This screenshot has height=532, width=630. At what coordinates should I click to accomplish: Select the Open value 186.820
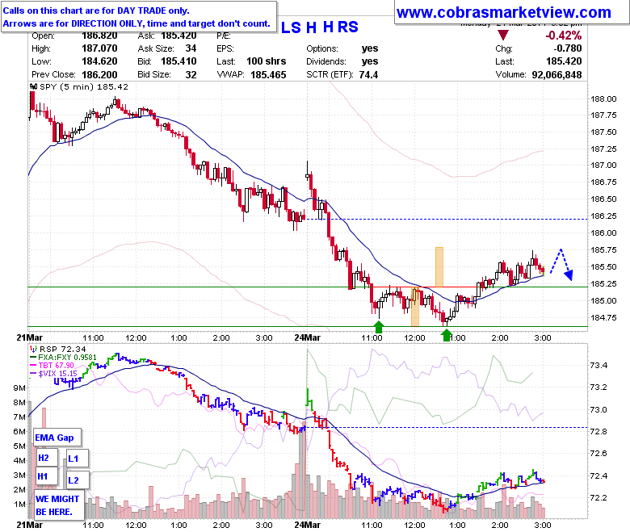[x=99, y=36]
